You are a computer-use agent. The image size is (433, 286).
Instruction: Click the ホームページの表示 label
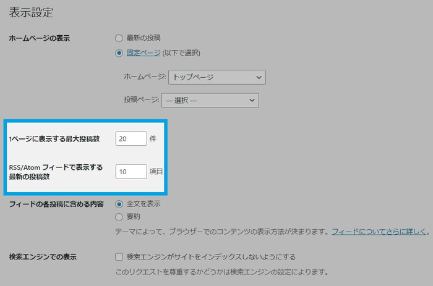click(39, 38)
